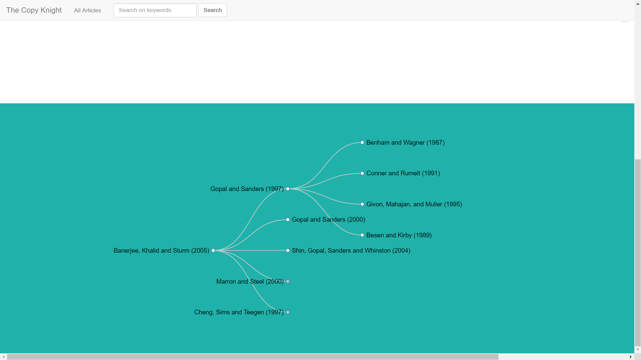
Task: Go to The Copy Knight home link
Action: point(34,10)
